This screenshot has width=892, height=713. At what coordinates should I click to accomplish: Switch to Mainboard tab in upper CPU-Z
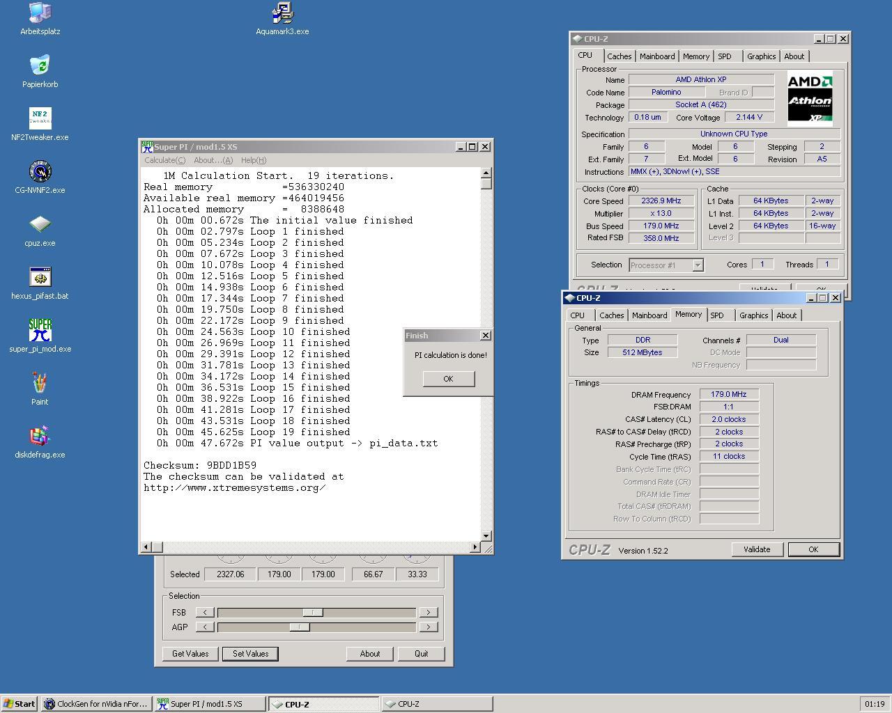tap(657, 56)
